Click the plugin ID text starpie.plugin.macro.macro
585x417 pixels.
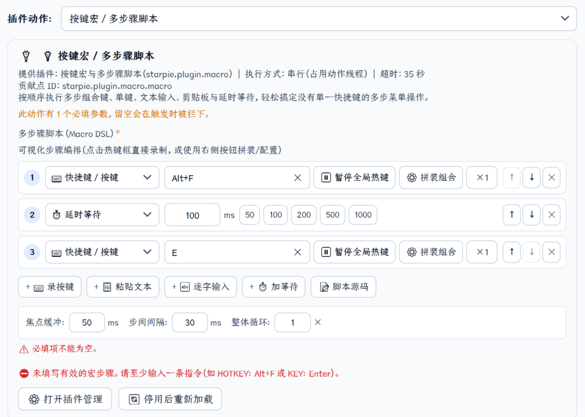click(117, 86)
